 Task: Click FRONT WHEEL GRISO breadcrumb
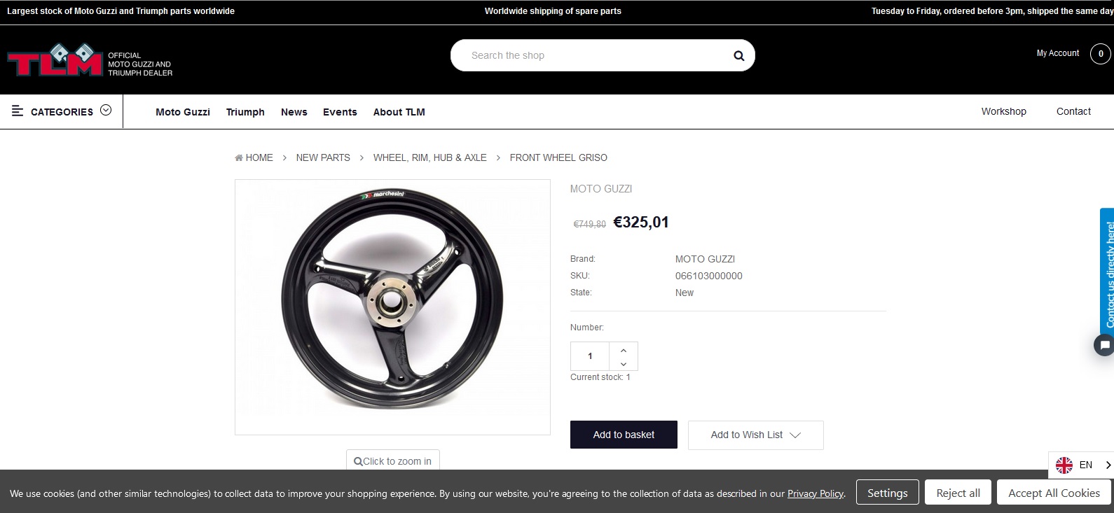point(558,157)
